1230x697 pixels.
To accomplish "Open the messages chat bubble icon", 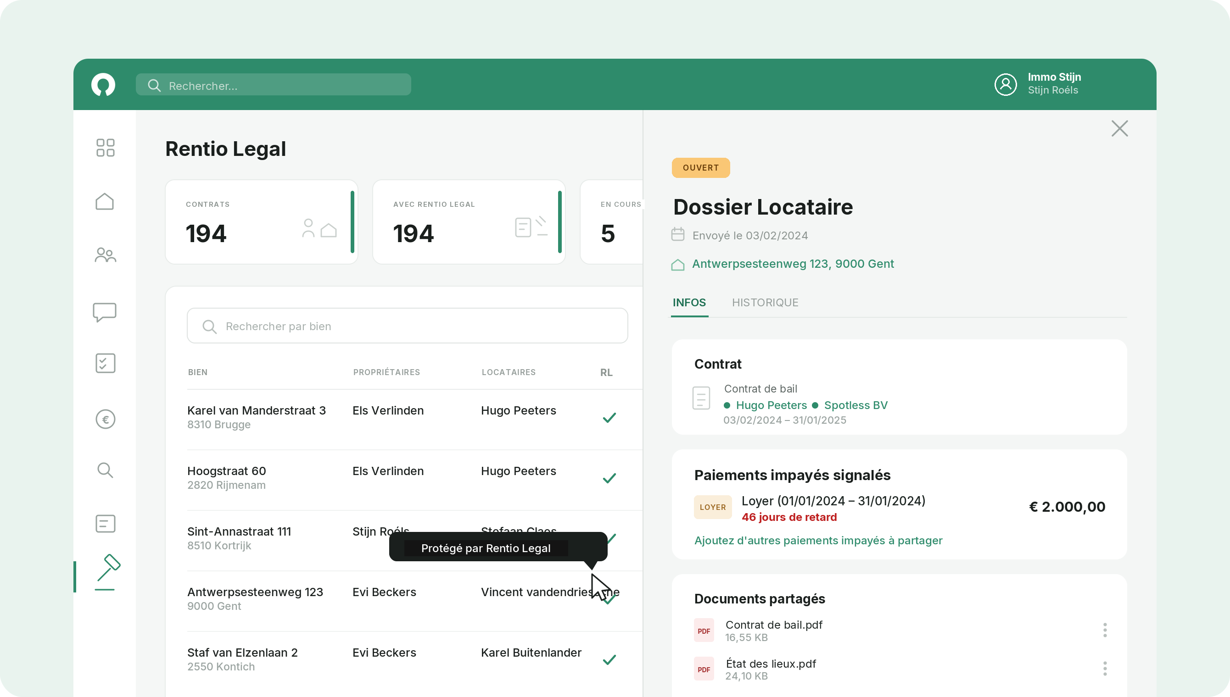I will [105, 312].
